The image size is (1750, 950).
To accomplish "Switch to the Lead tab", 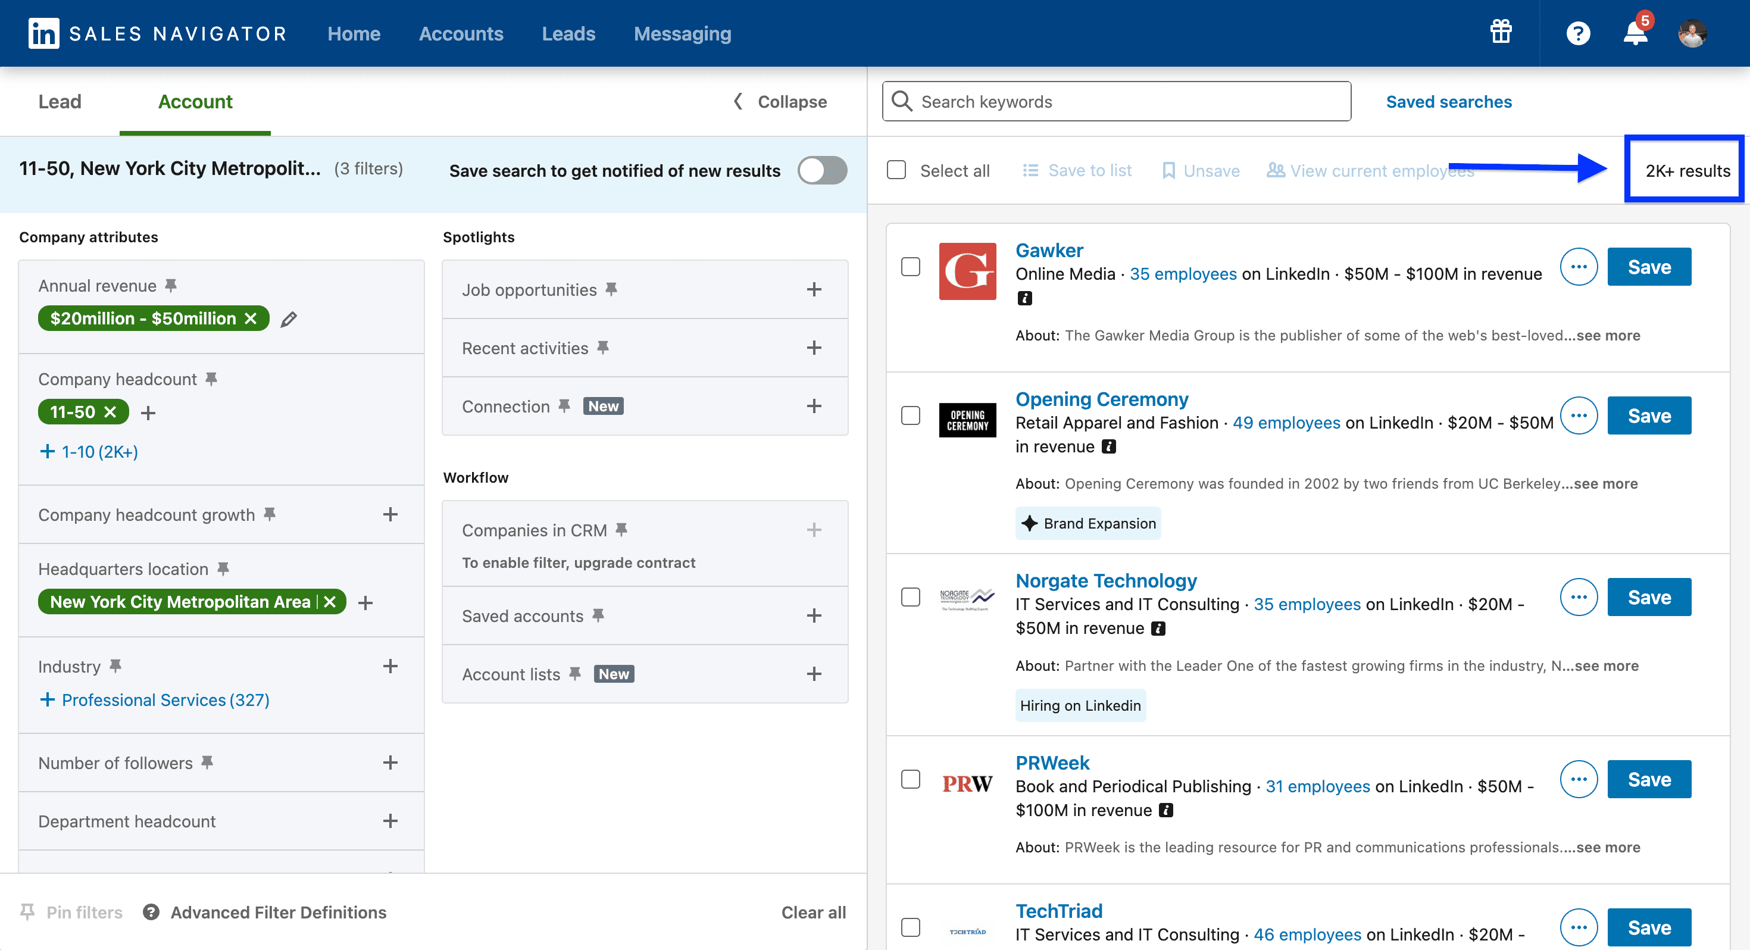I will 60,102.
